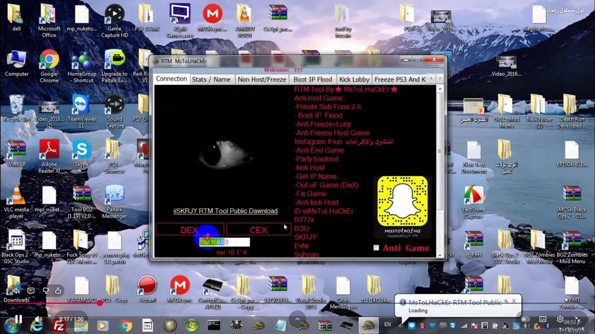Close the MsToLHaCkEr RTM Tool notification balloon

(514, 301)
